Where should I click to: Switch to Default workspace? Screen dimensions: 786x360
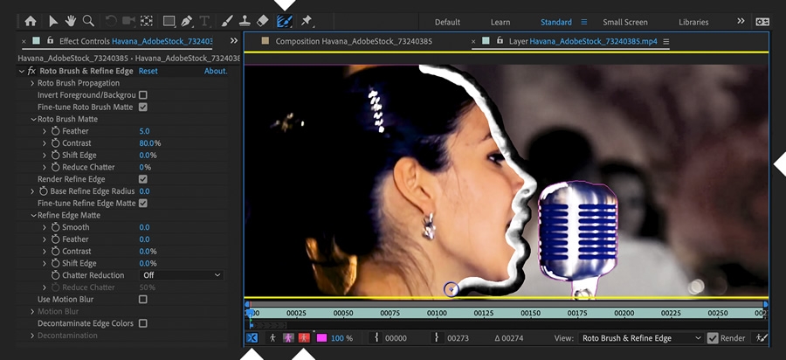[447, 22]
